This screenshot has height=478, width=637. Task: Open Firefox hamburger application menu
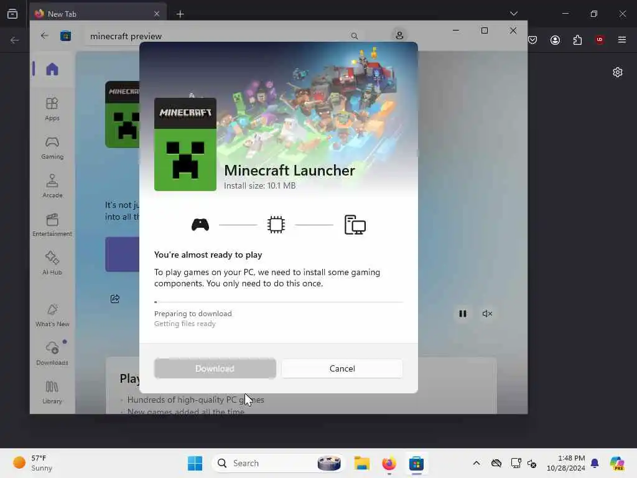[621, 40]
